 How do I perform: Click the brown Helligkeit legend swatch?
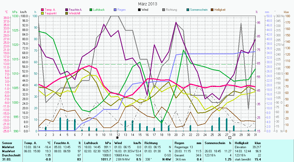point(212,10)
